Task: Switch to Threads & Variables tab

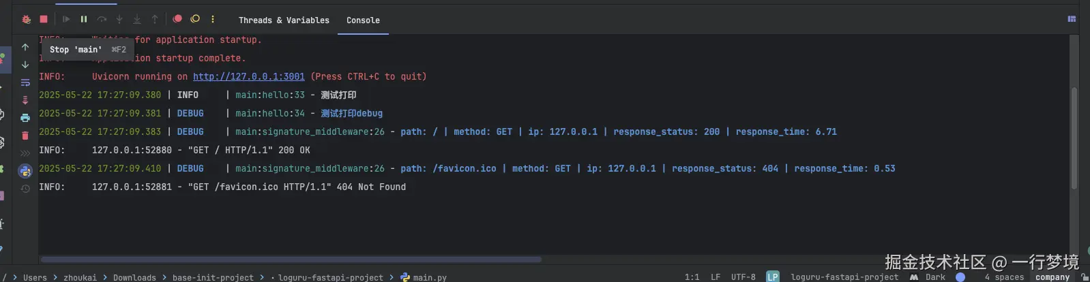Action: coord(284,20)
